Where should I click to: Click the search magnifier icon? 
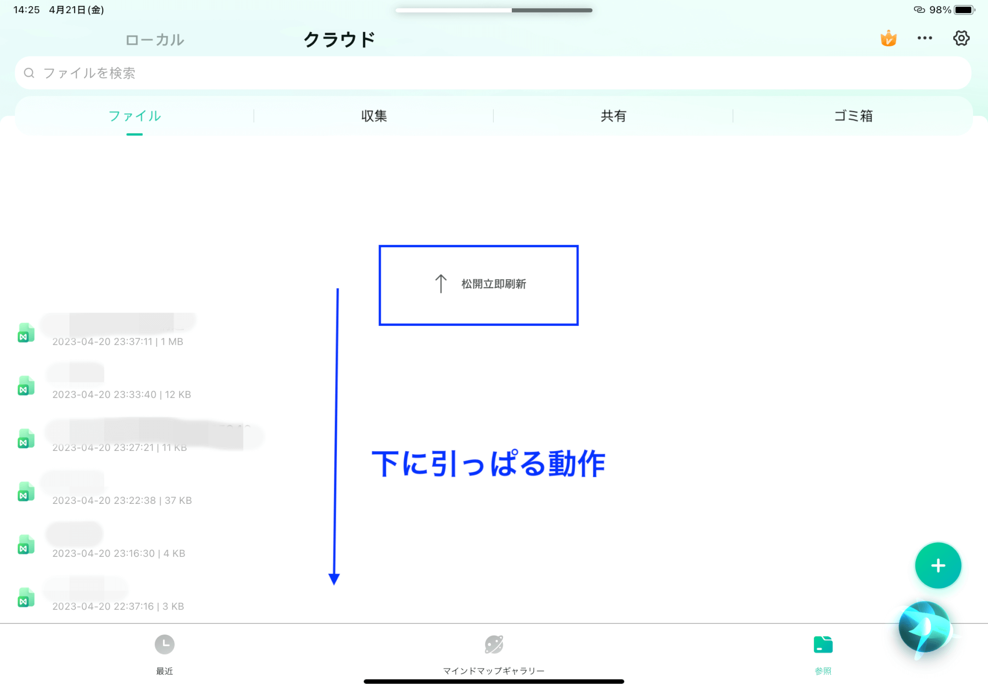pos(29,73)
